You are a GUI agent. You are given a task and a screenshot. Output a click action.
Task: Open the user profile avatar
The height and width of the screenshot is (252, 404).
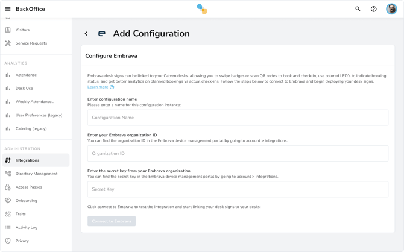391,9
